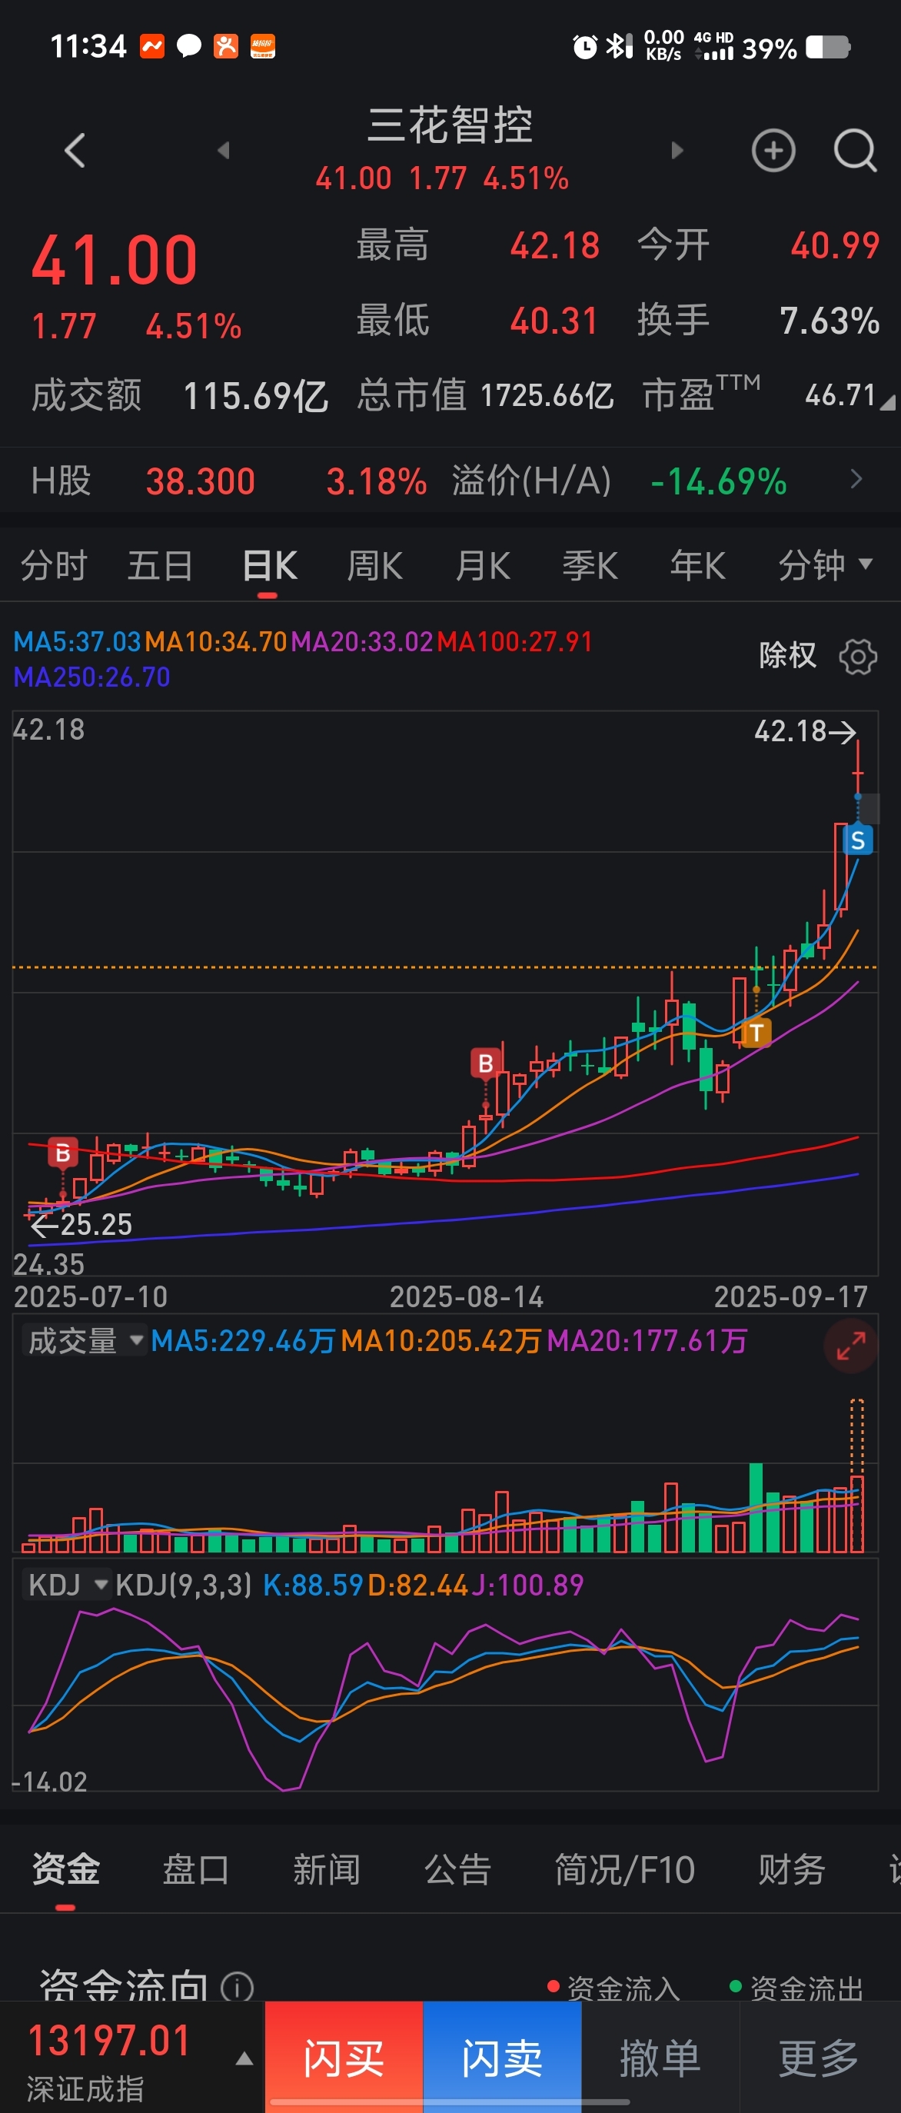
Task: Tap the chat bubble notification icon
Action: pos(188,46)
